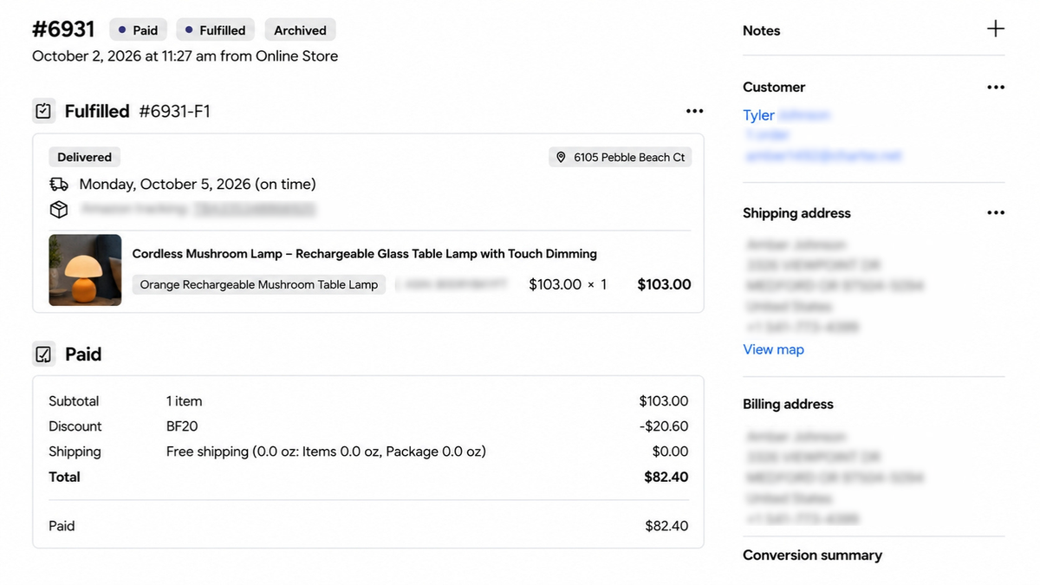Image resolution: width=1040 pixels, height=585 pixels.
Task: Click the discount code BF20
Action: point(182,426)
